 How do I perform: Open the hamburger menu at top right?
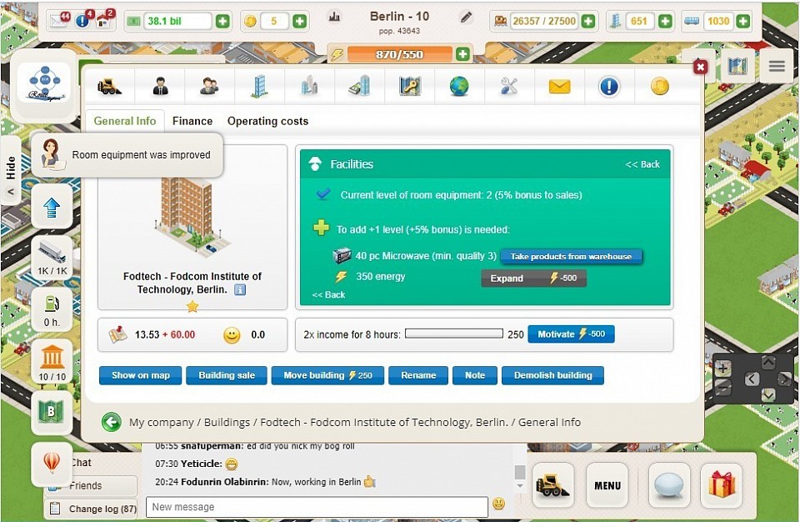tap(777, 66)
